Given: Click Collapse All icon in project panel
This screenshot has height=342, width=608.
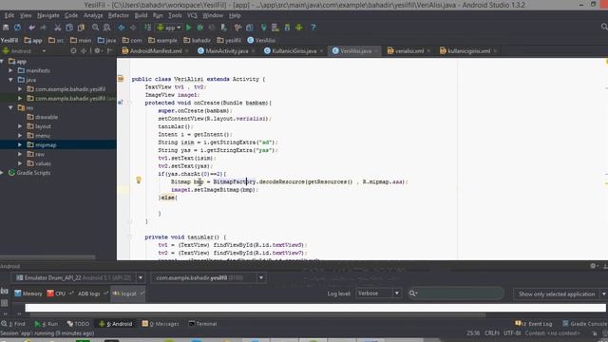Looking at the screenshot, I should tap(84, 50).
